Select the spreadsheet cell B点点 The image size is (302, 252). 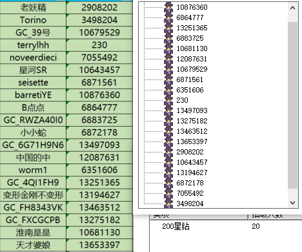coord(33,107)
